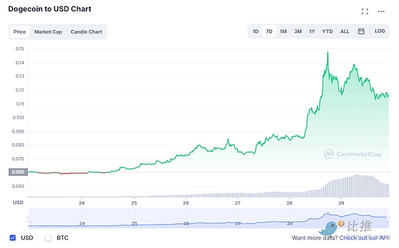Screen dimensions: 399x248
Task: Select the 1Y time range
Action: 312,31
